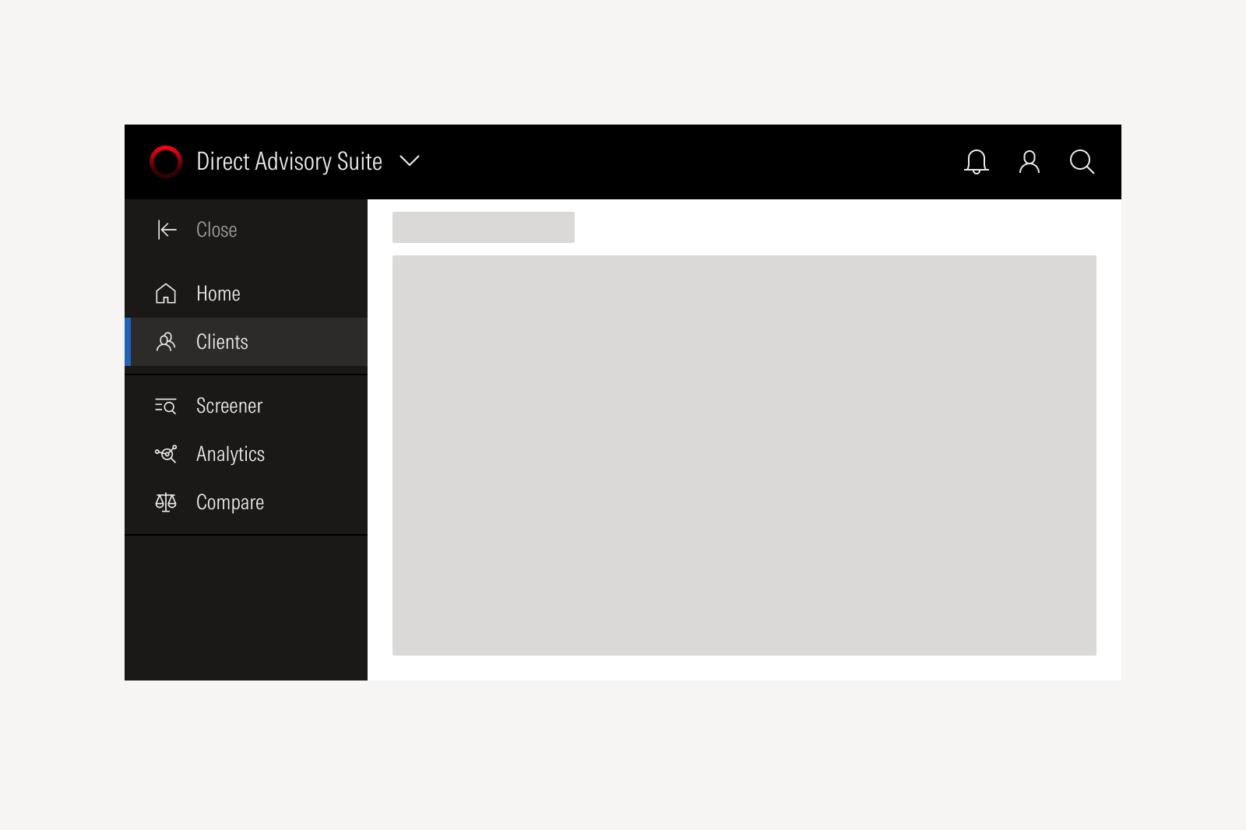Collapse the sidebar with the Close arrow icon
The image size is (1246, 830).
click(x=167, y=230)
